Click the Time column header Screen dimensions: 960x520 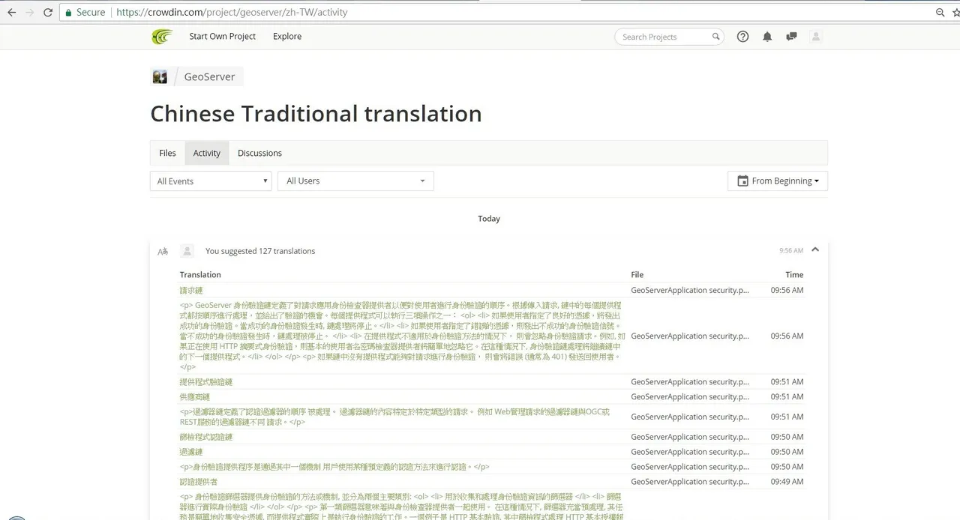coord(794,275)
